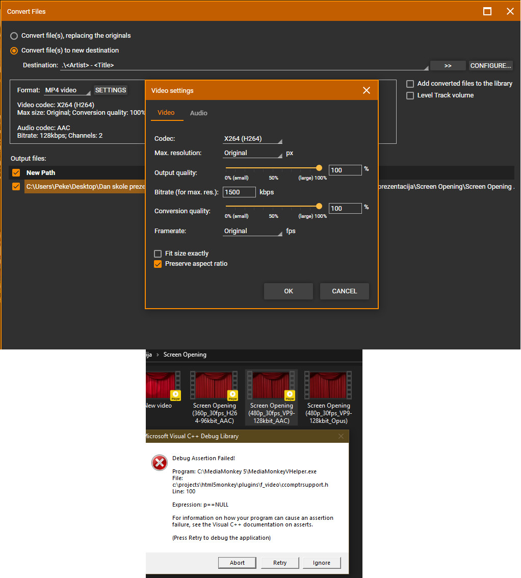Click Abort in the assertion dialog

coord(237,563)
